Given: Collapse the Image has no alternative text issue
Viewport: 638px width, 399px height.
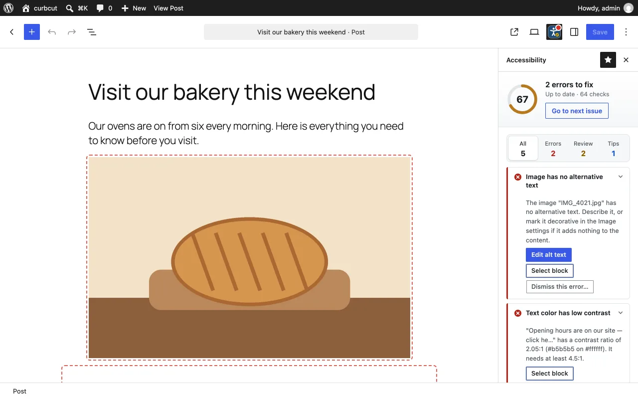Looking at the screenshot, I should 621,177.
